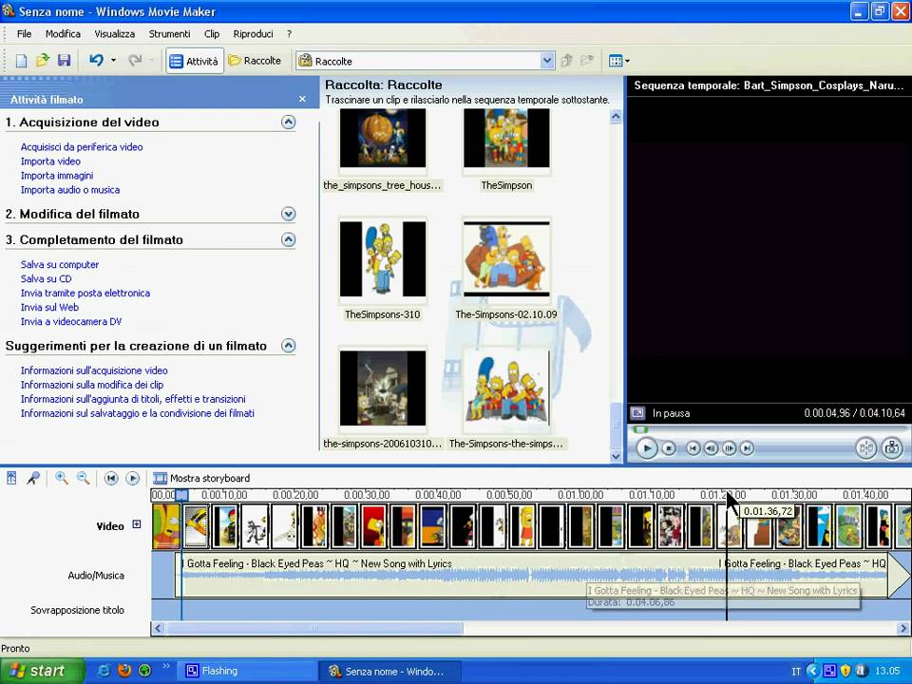Step to the next frame
Image resolution: width=912 pixels, height=684 pixels.
point(729,447)
